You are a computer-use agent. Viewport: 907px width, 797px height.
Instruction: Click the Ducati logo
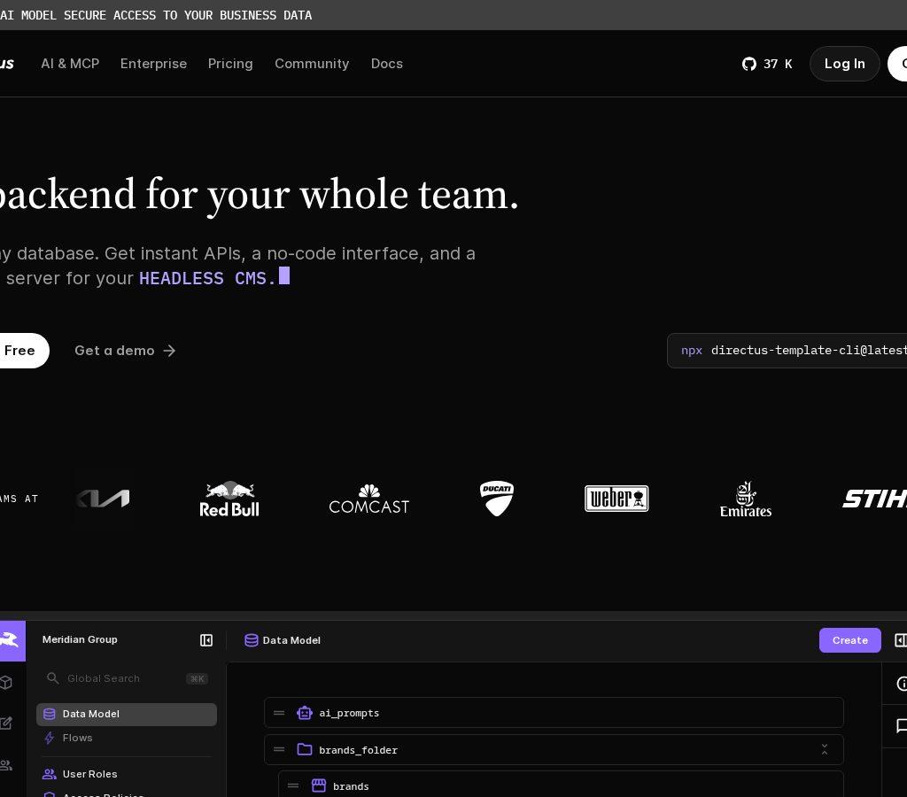(x=497, y=499)
